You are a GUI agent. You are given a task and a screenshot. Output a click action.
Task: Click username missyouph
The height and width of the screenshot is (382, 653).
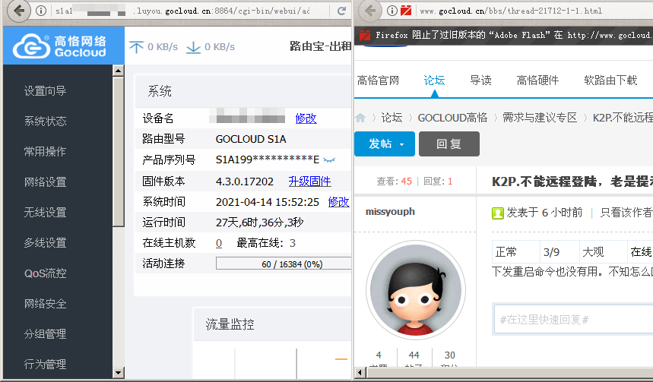[390, 211]
